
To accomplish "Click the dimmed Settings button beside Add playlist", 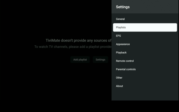I will coord(100,59).
